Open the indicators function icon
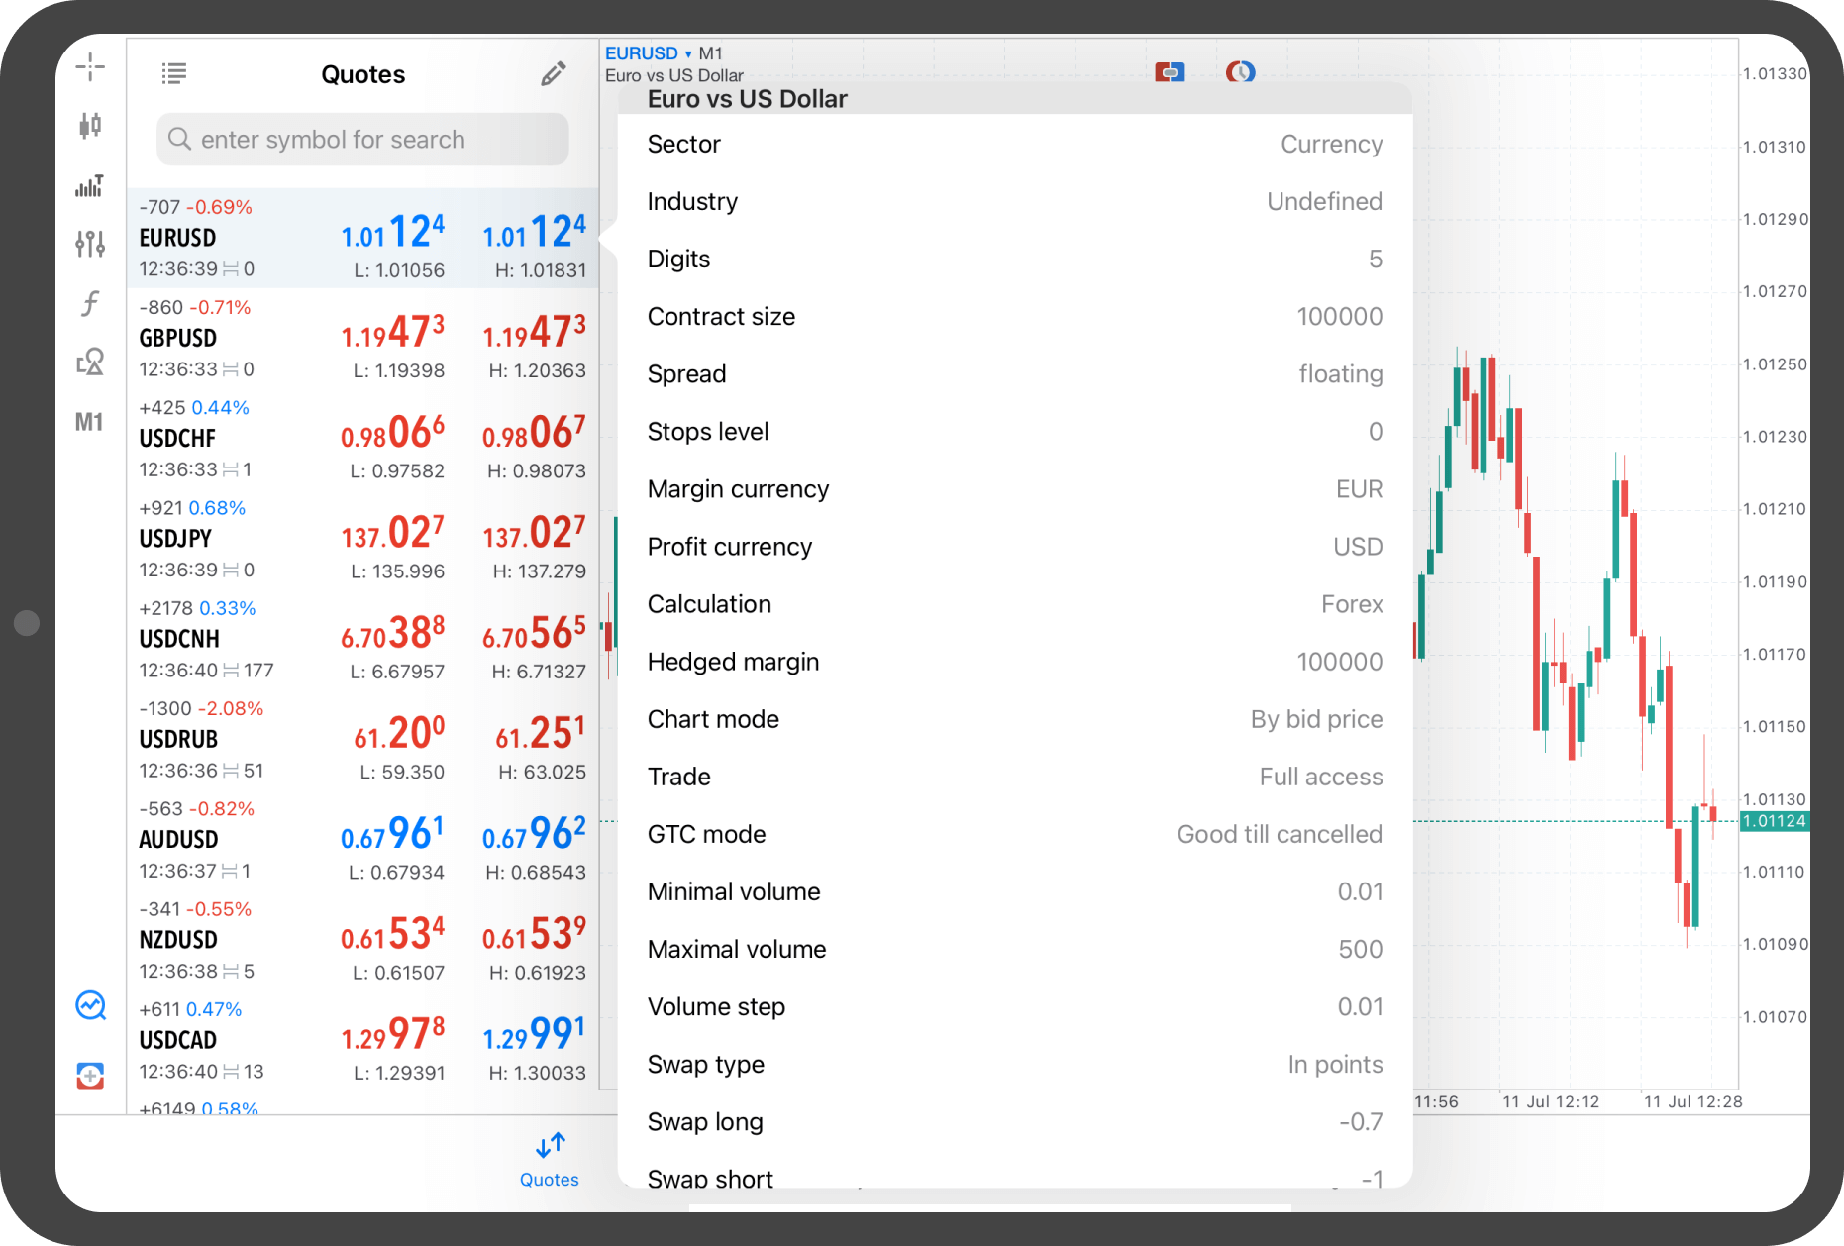The height and width of the screenshot is (1246, 1844). (x=90, y=303)
